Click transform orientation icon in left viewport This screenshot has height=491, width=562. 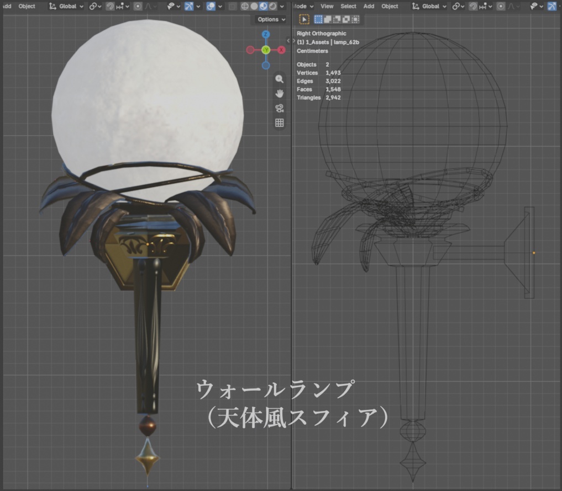(x=52, y=6)
